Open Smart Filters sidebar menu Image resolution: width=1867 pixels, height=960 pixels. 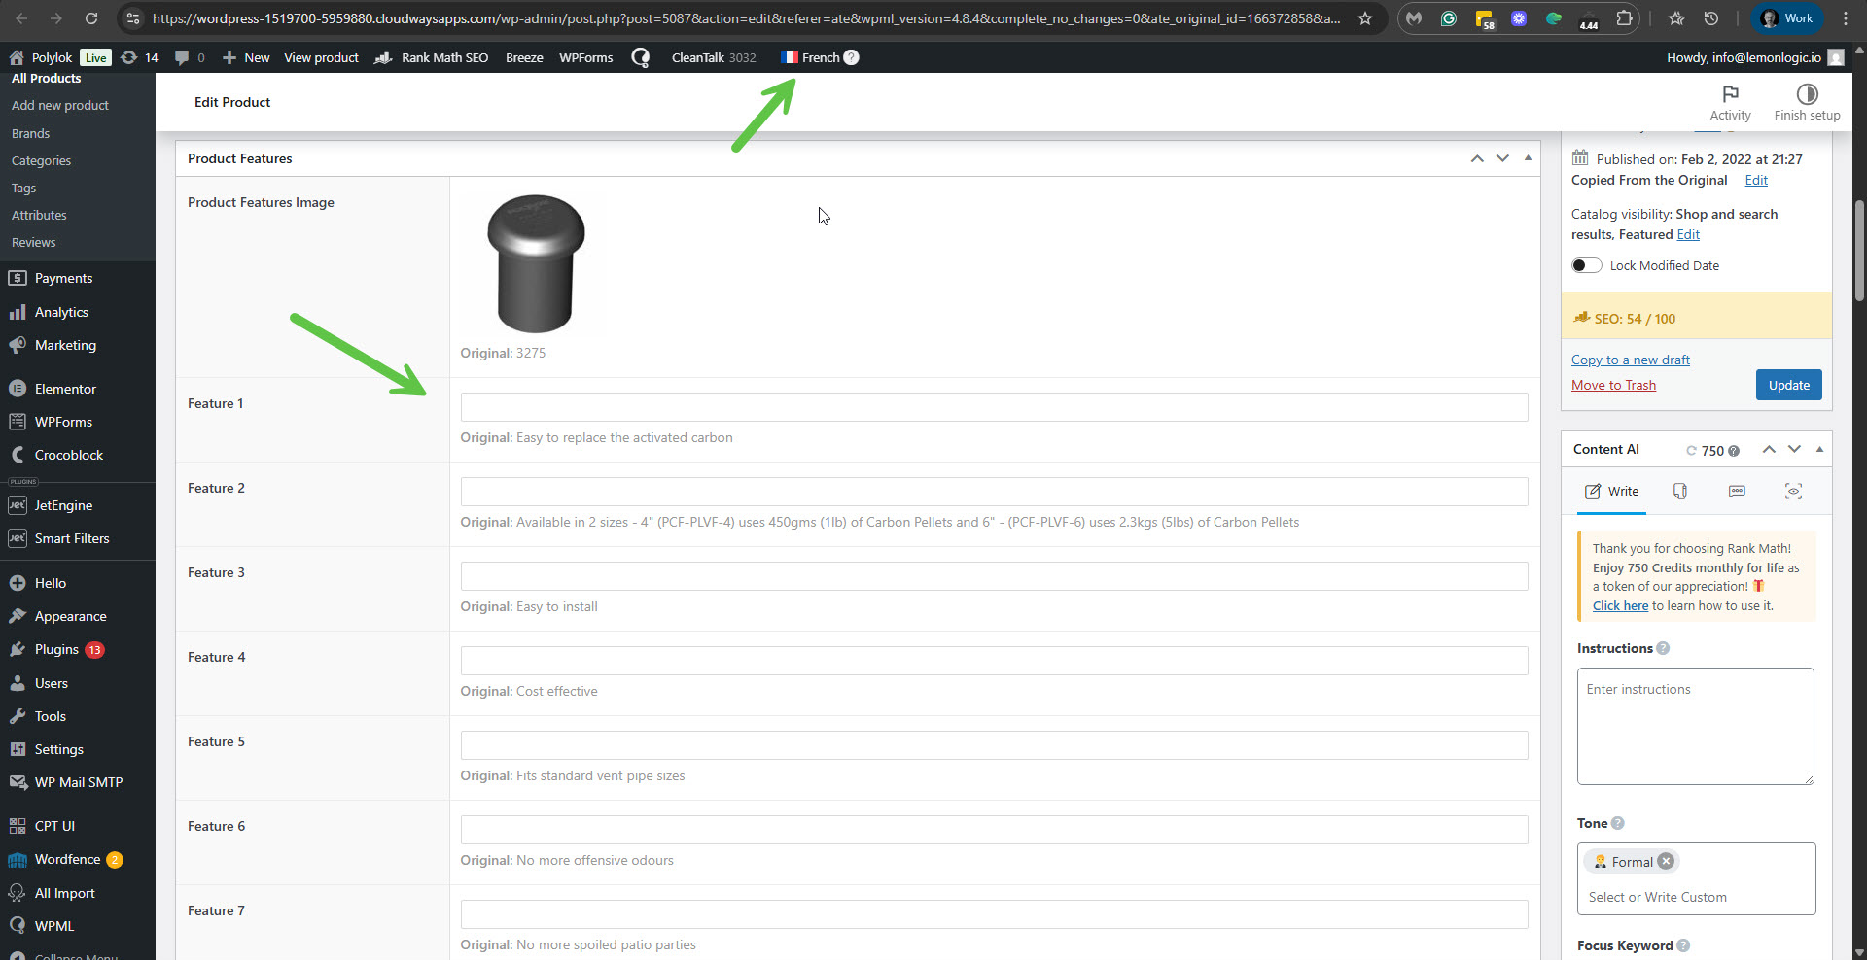[72, 538]
